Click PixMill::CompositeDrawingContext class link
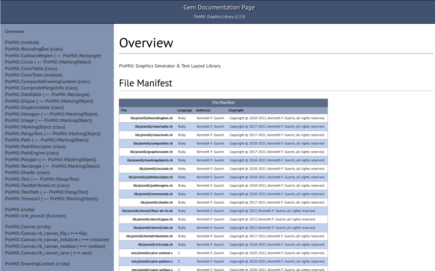Viewport: 435px width, 271px height. point(47,82)
